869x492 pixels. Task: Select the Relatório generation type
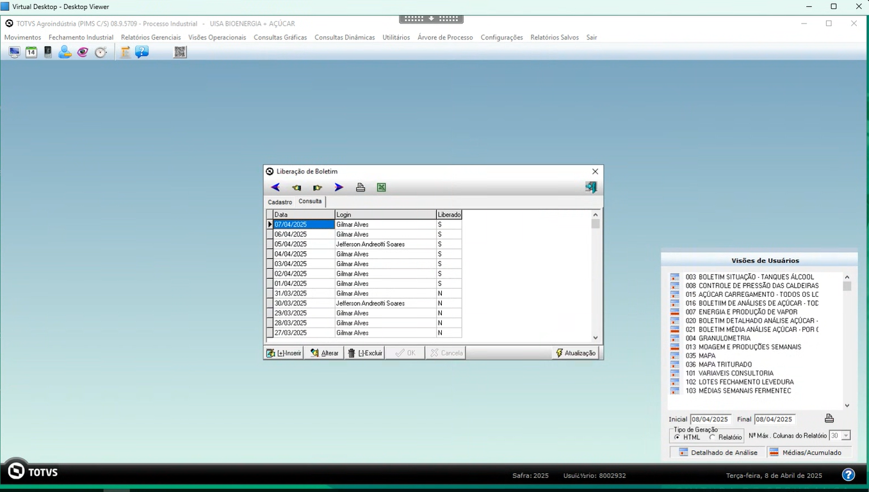point(713,438)
